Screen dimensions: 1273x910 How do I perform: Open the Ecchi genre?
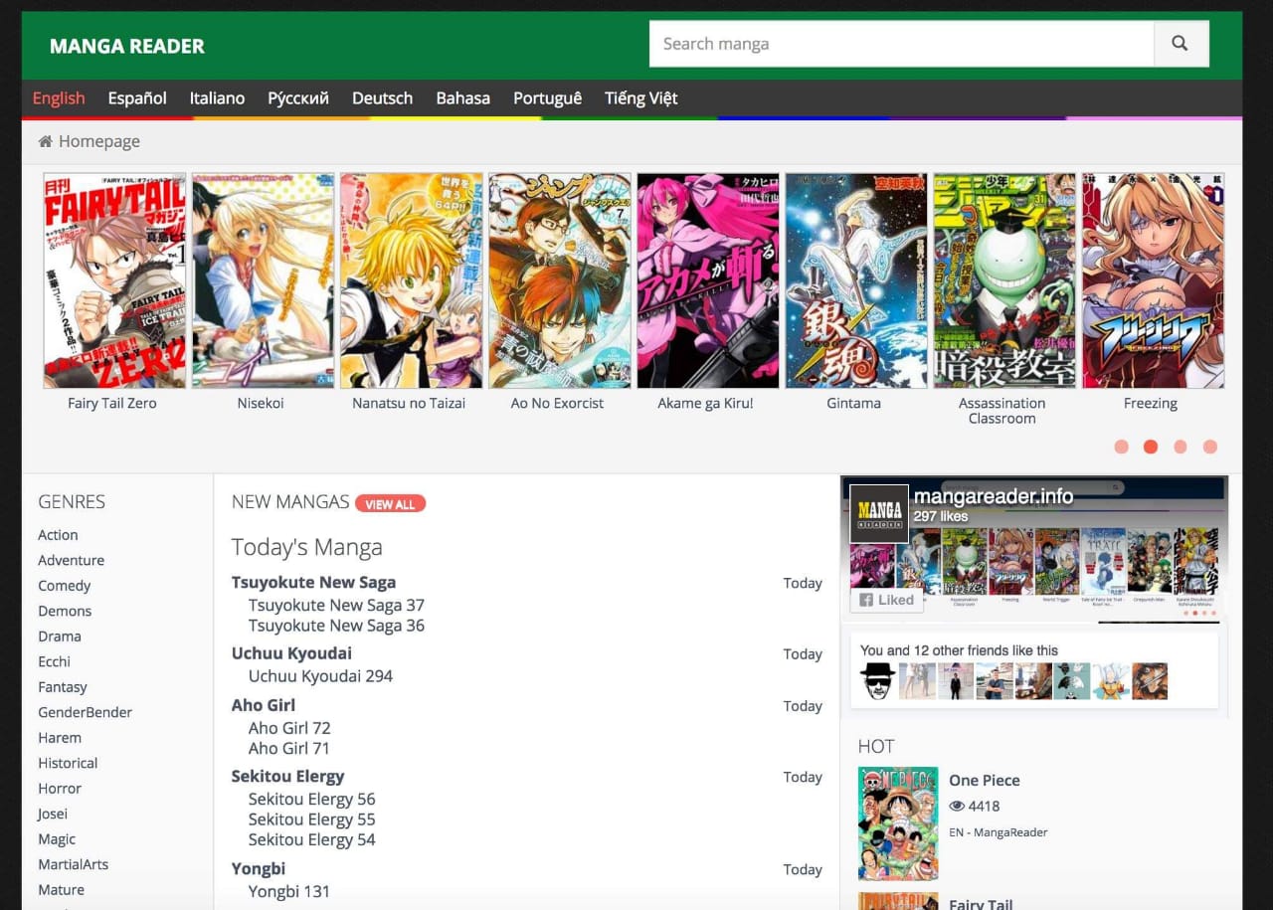pos(54,661)
